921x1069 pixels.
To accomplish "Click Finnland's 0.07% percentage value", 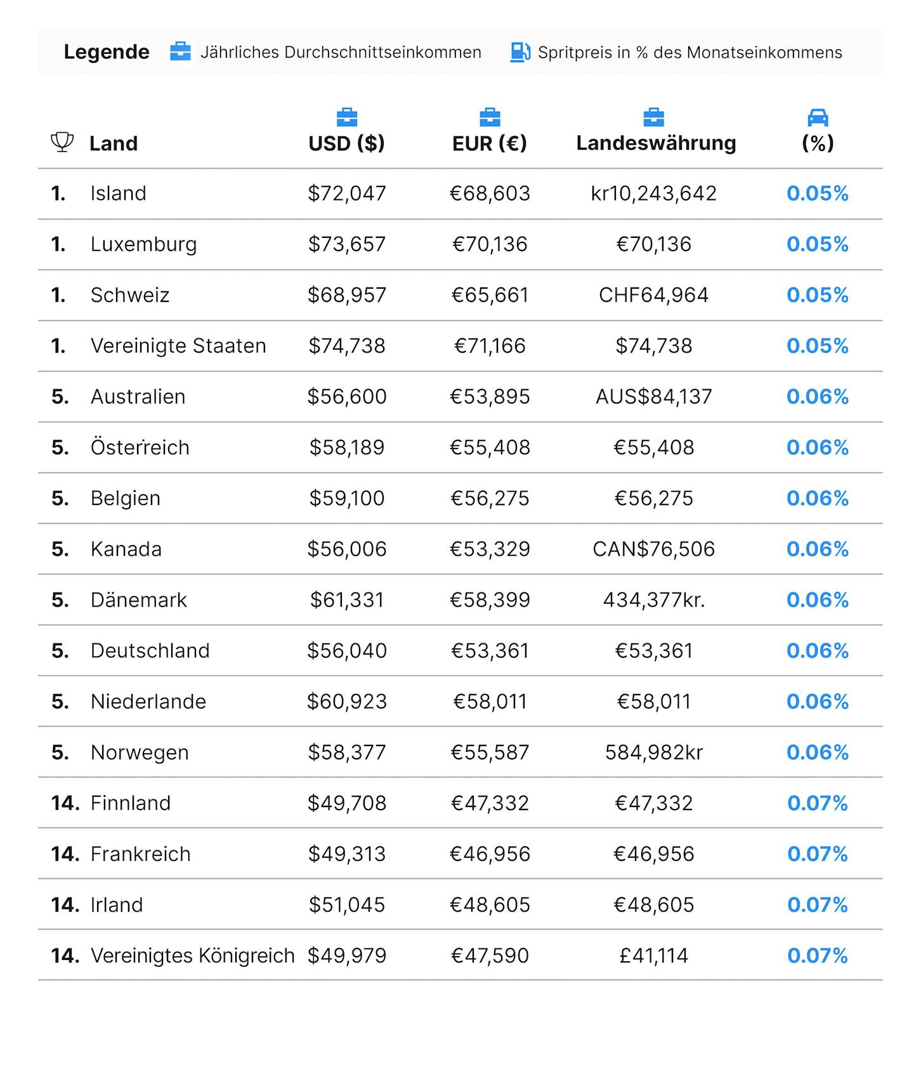I will point(818,803).
